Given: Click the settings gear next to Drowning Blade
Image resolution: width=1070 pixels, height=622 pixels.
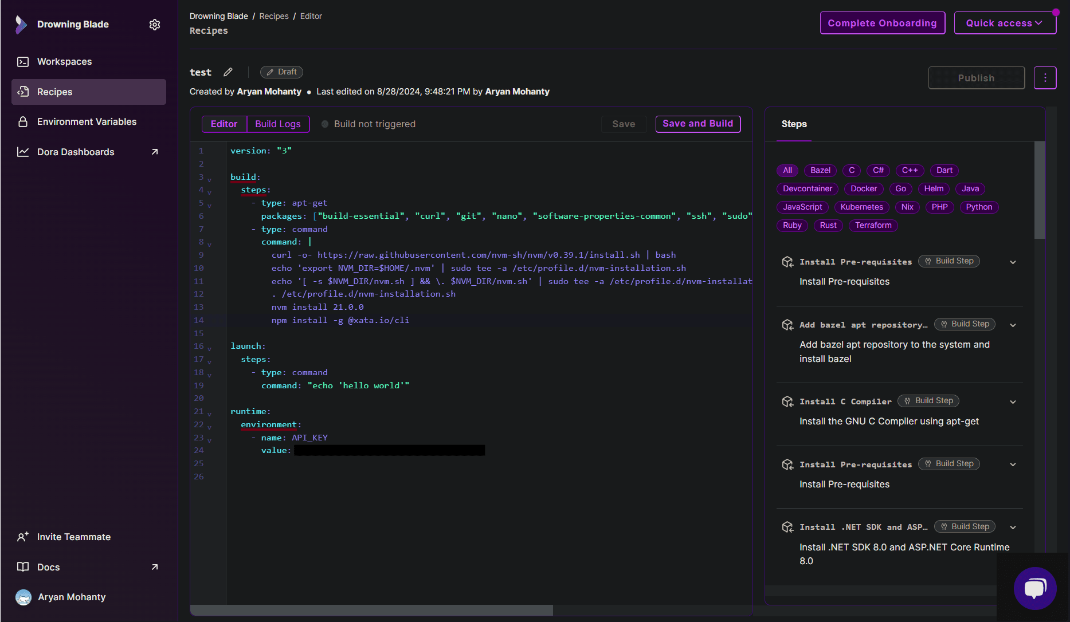Looking at the screenshot, I should pyautogui.click(x=154, y=24).
